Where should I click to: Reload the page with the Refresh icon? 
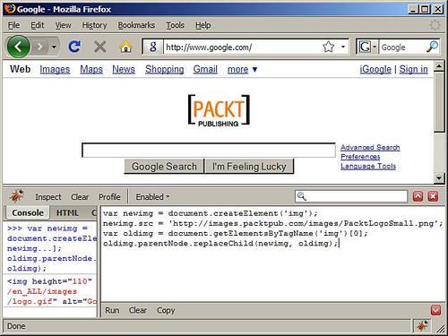coord(74,47)
